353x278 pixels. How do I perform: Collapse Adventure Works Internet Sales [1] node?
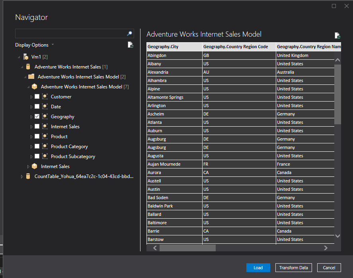(22, 67)
